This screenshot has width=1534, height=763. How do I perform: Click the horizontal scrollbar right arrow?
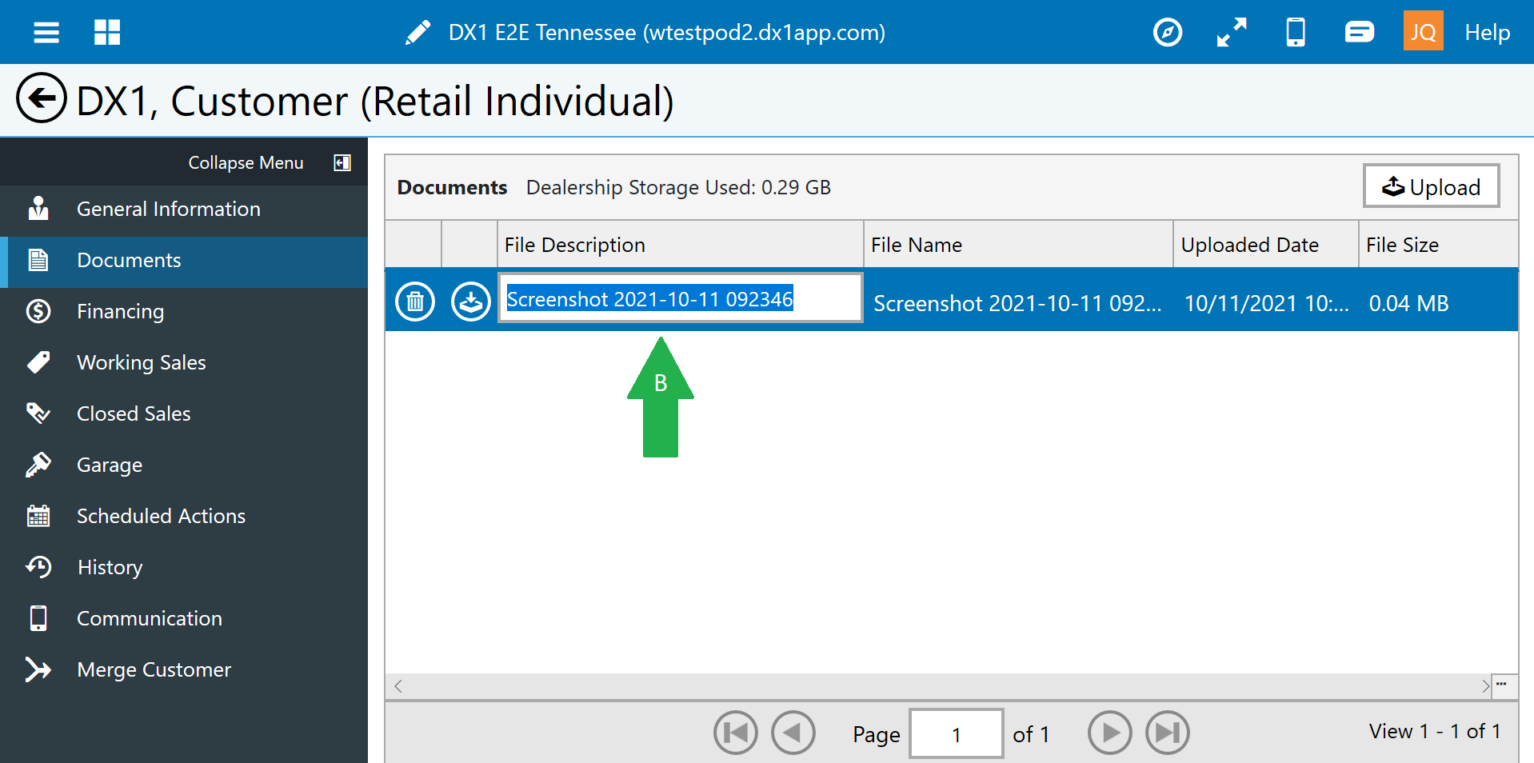point(1485,686)
